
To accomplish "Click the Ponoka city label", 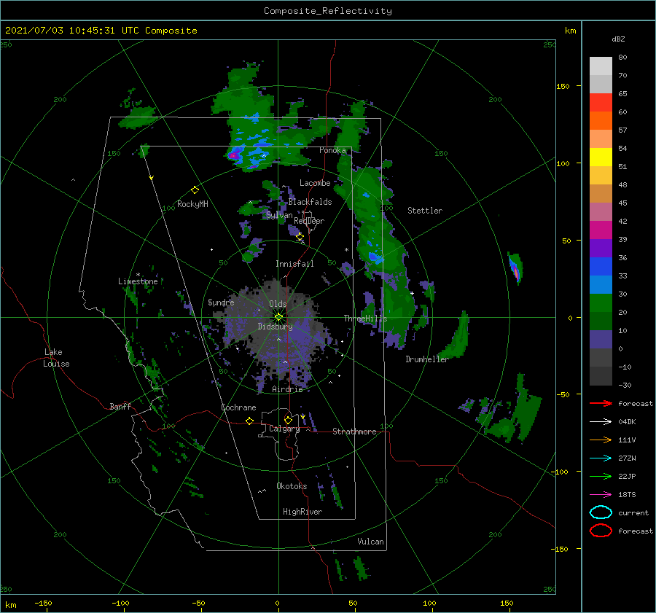I will click(x=332, y=150).
